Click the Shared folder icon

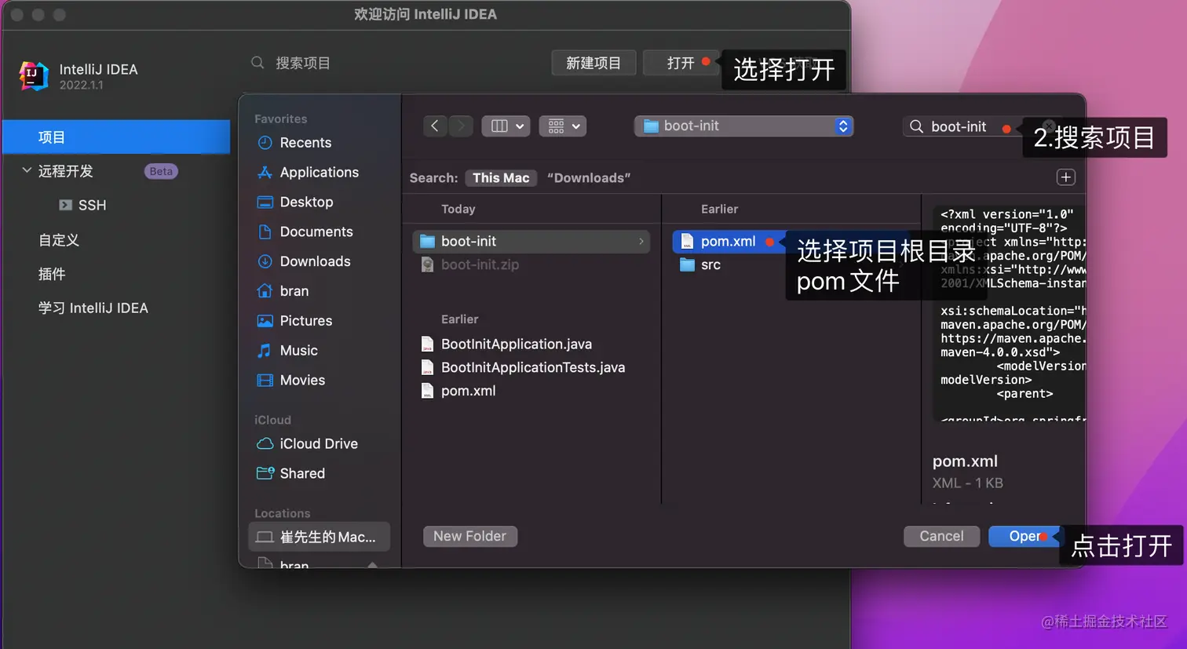(x=265, y=473)
